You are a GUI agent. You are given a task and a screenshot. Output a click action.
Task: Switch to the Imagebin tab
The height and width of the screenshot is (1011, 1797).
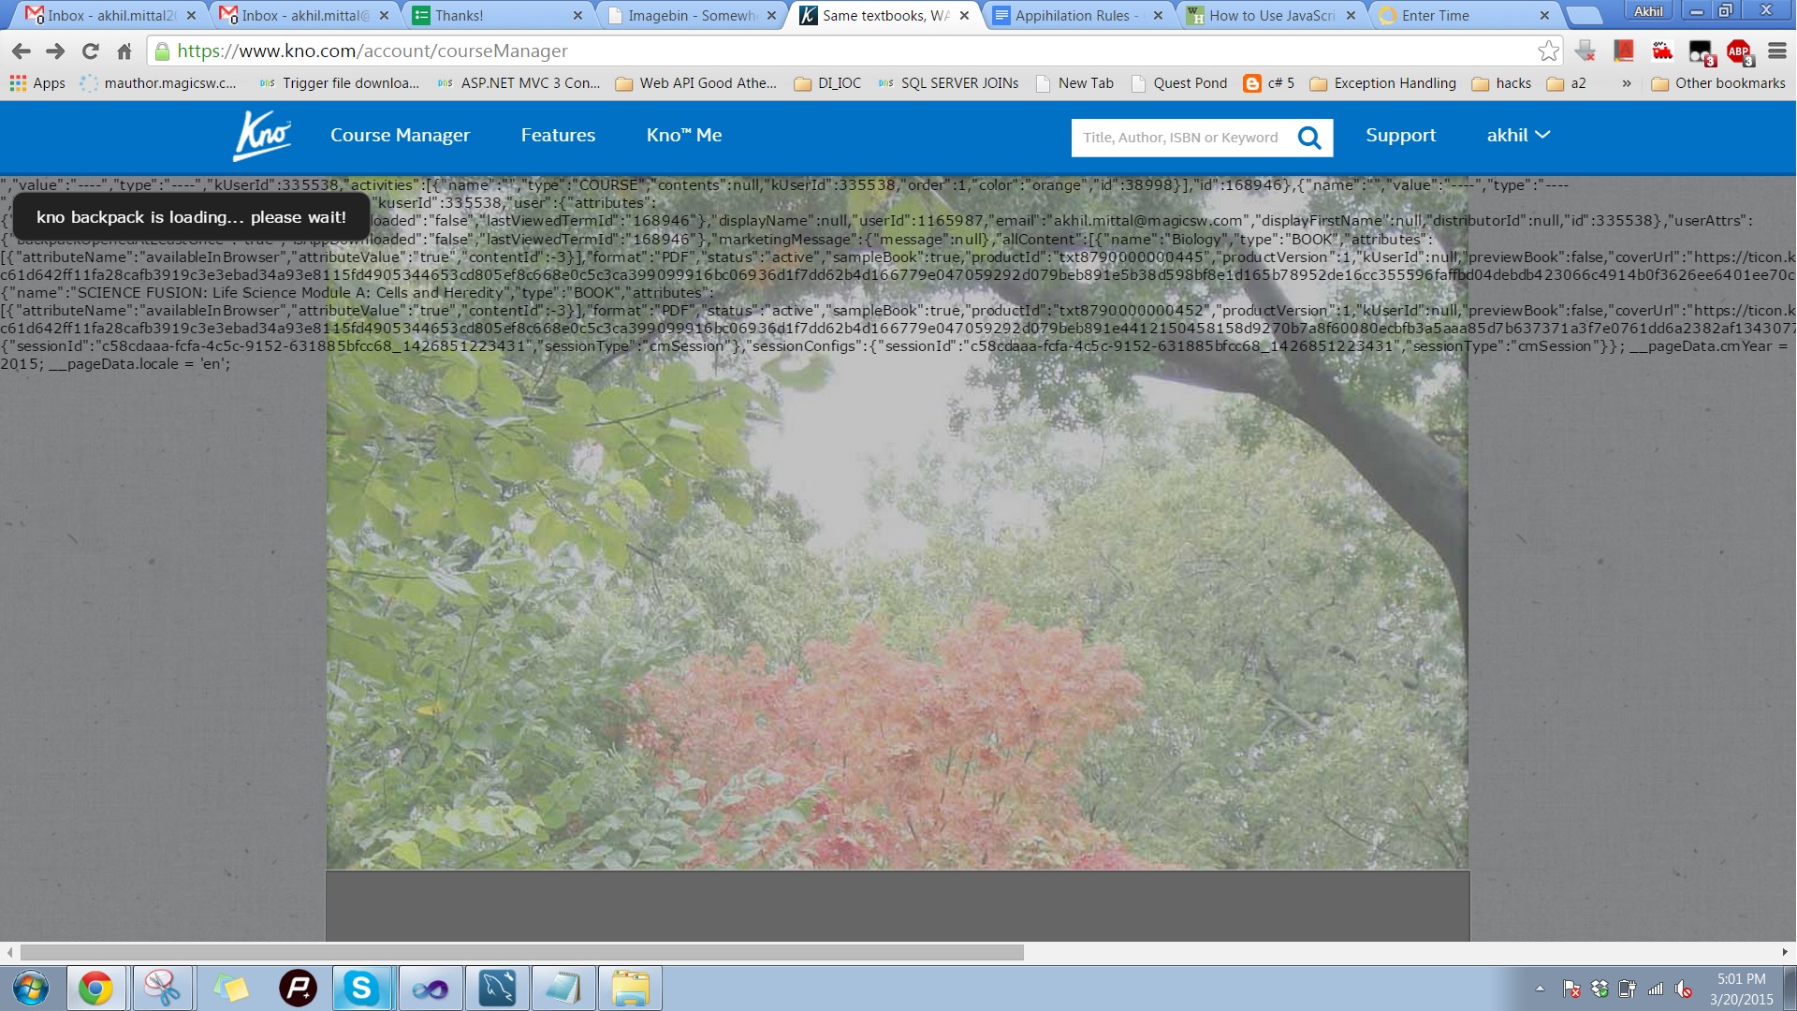(x=691, y=15)
